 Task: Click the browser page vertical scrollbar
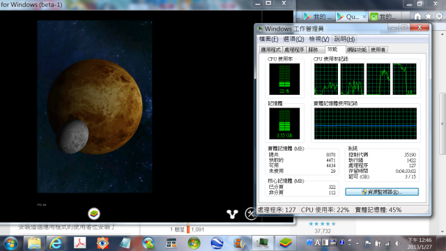pyautogui.click(x=443, y=124)
